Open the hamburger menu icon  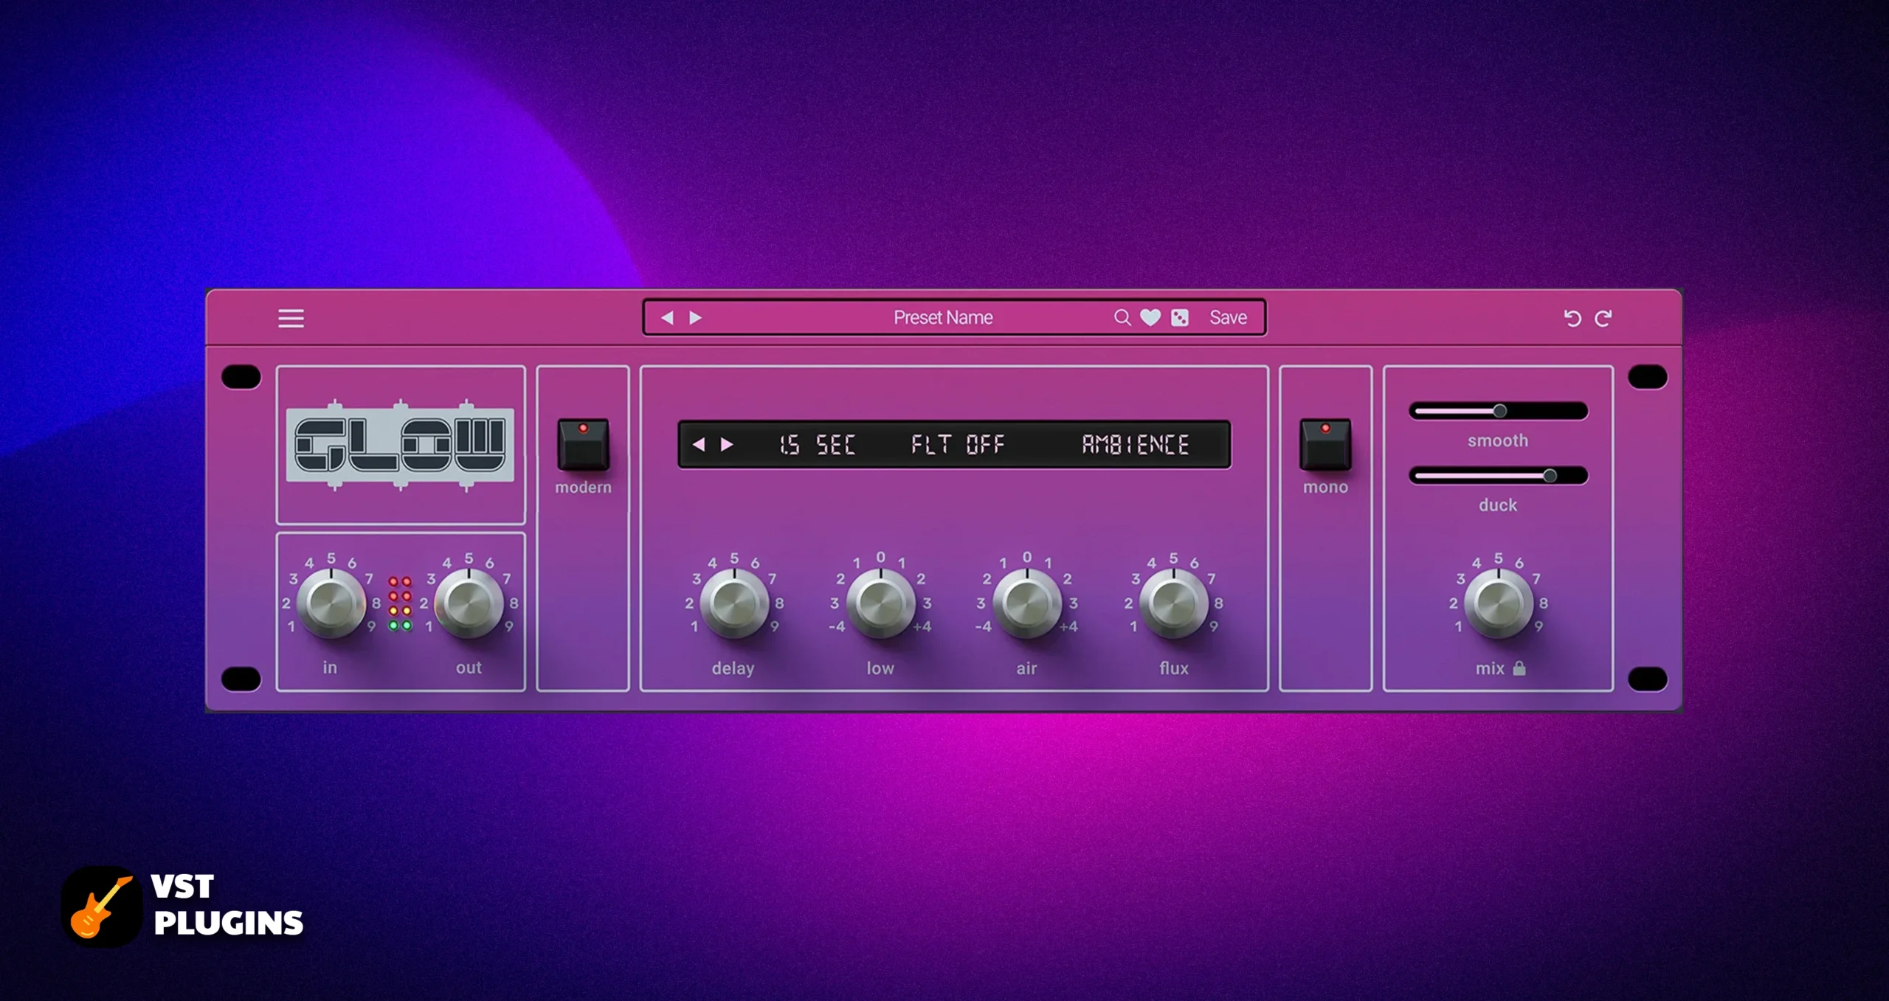click(x=291, y=318)
